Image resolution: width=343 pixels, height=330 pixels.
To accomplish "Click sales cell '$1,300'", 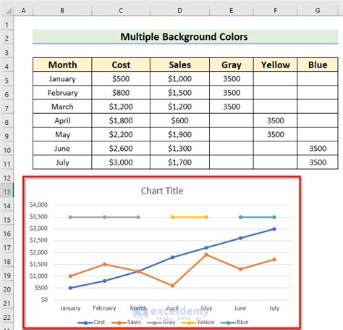I will 179,149.
